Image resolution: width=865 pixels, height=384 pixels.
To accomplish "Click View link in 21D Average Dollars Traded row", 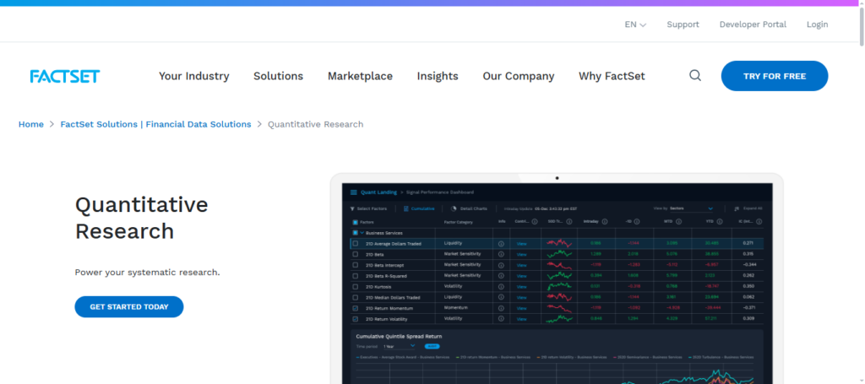I will coord(521,244).
